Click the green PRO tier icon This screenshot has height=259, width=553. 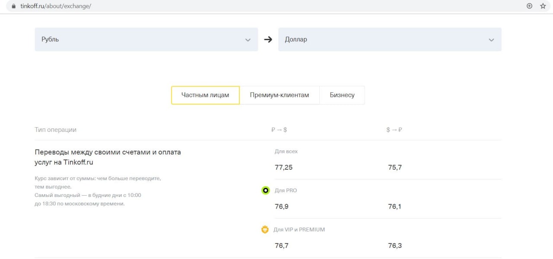tap(266, 190)
